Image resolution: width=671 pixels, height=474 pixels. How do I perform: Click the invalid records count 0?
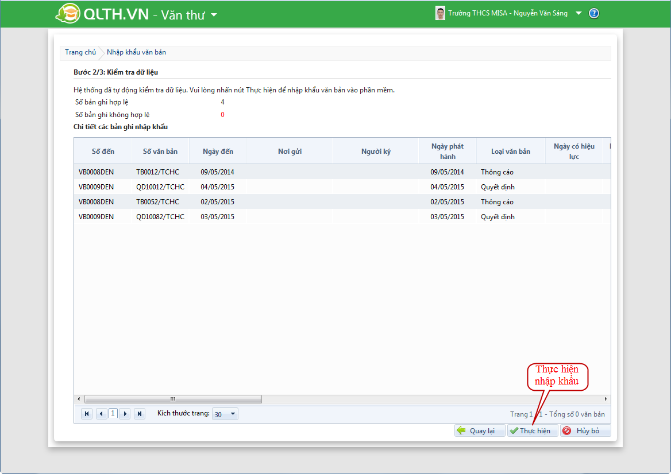[222, 115]
